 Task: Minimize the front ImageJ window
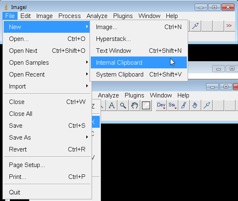click(x=201, y=7)
